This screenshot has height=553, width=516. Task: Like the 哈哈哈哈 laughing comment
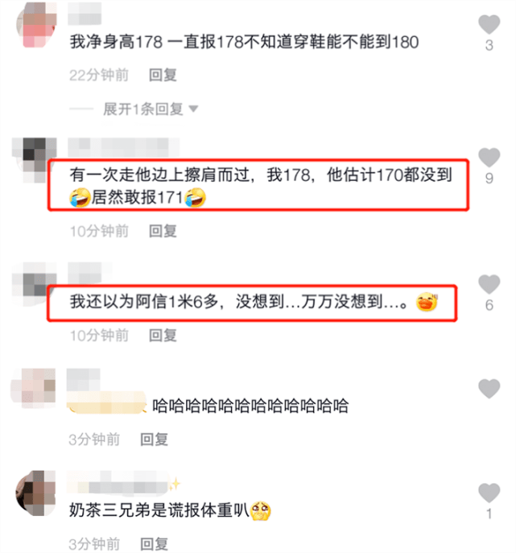489,389
